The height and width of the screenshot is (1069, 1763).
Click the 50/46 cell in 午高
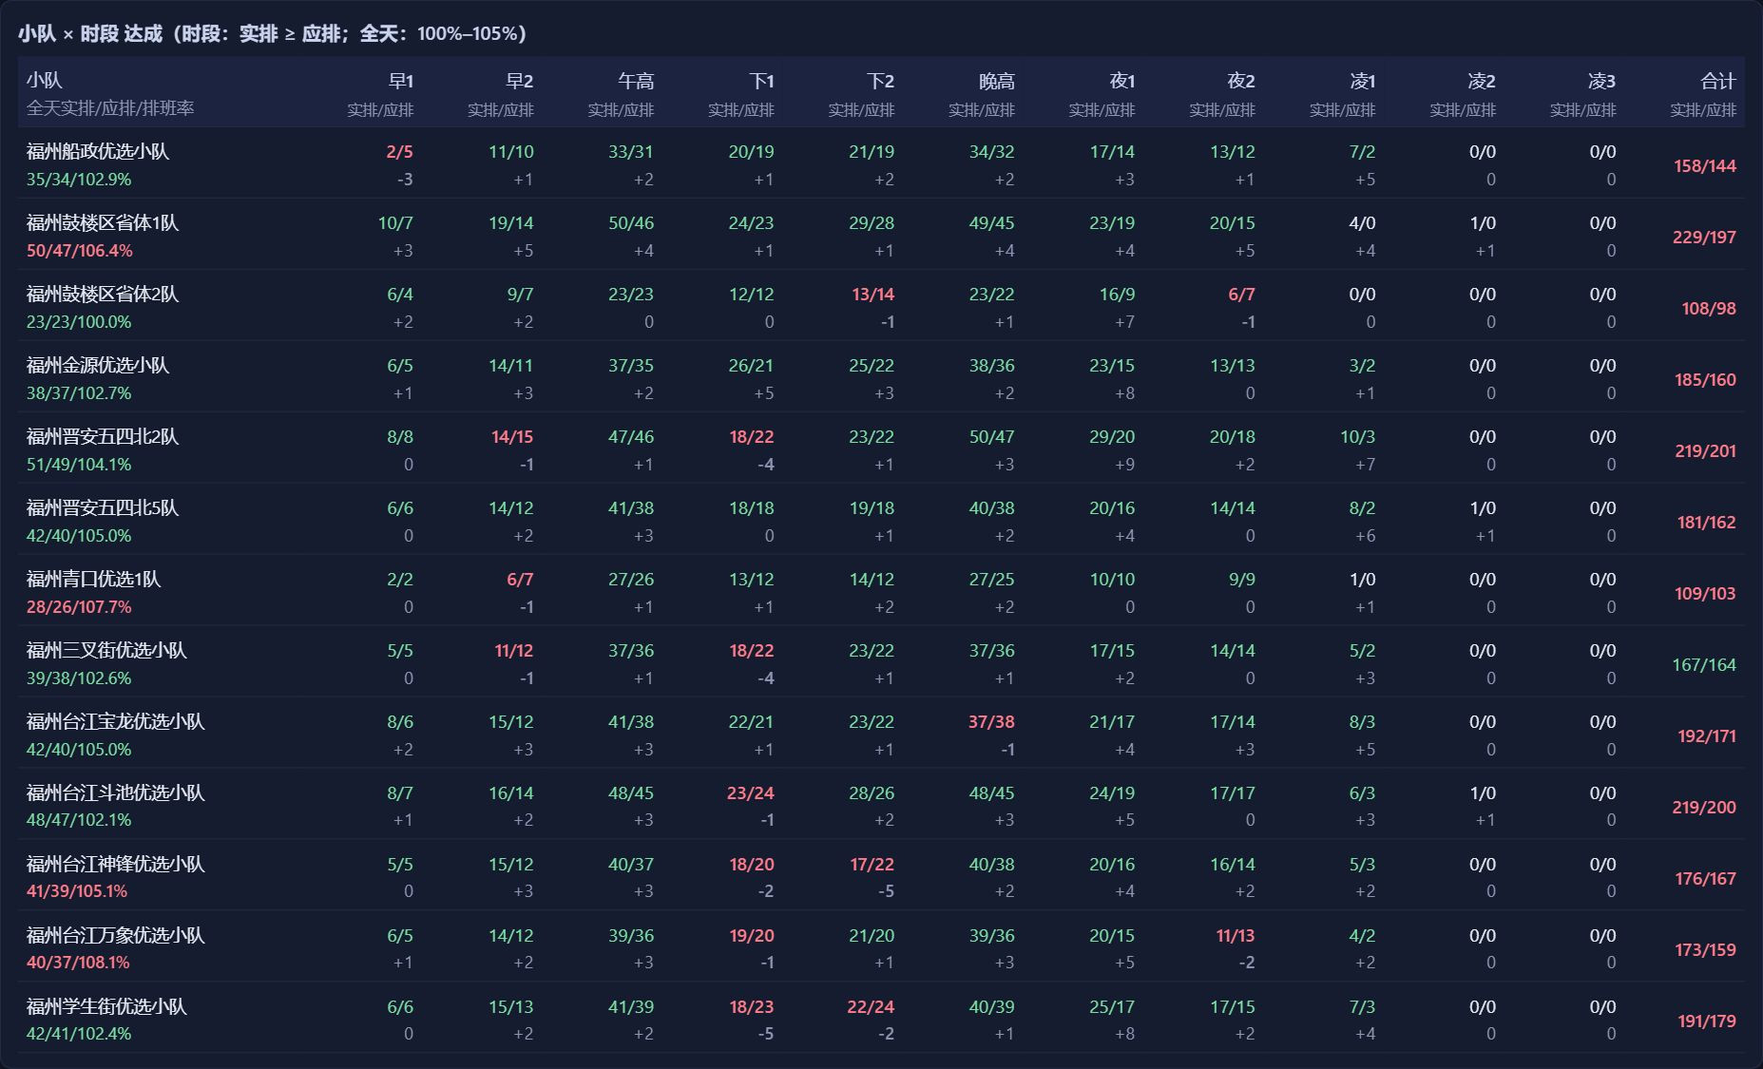(x=631, y=223)
